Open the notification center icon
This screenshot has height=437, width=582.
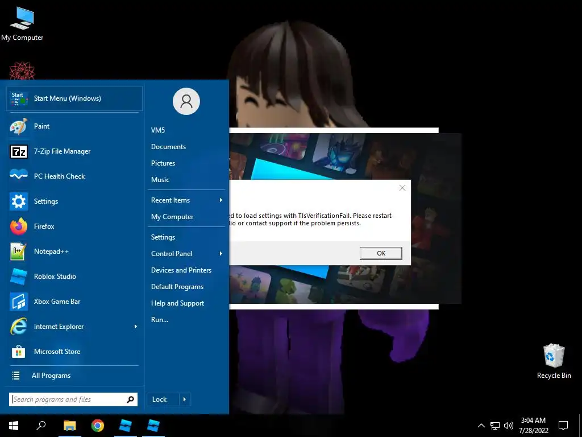563,426
